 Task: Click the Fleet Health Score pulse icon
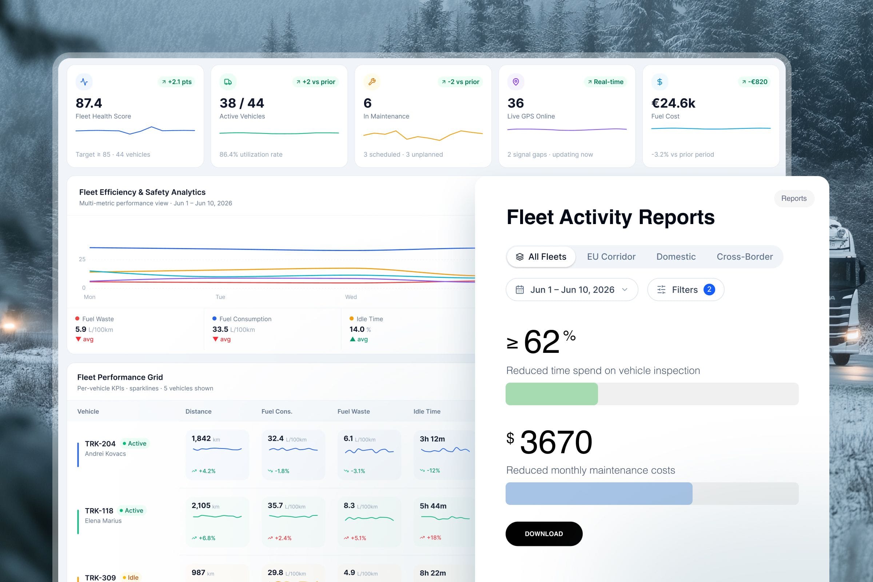tap(84, 81)
